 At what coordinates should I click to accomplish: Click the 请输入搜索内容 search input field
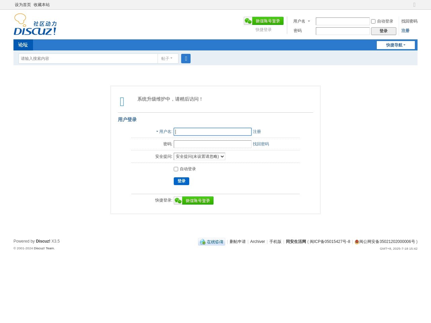tap(88, 59)
